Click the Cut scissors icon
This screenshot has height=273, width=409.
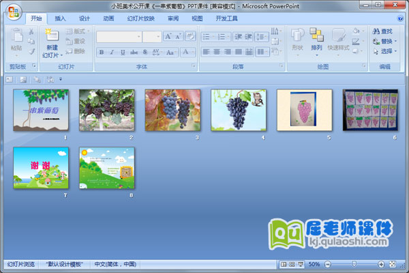click(31, 31)
